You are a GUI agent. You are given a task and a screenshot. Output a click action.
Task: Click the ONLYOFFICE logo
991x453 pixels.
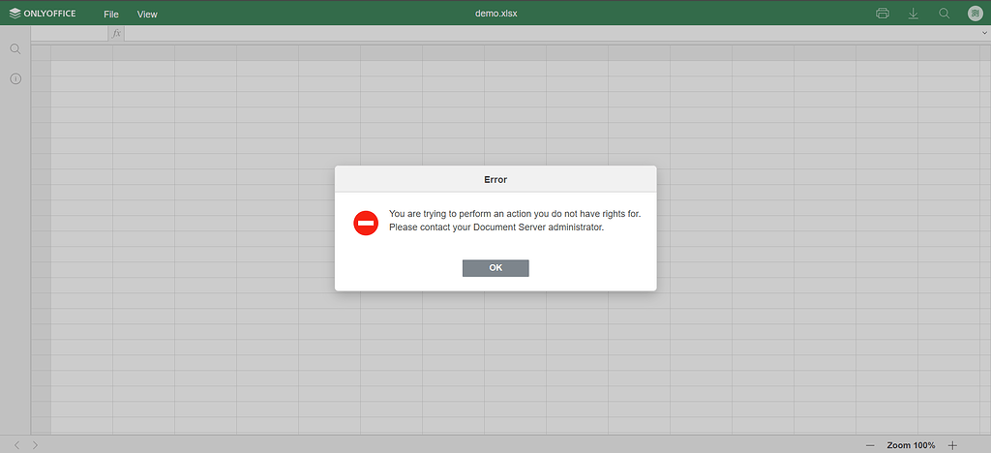tap(43, 14)
